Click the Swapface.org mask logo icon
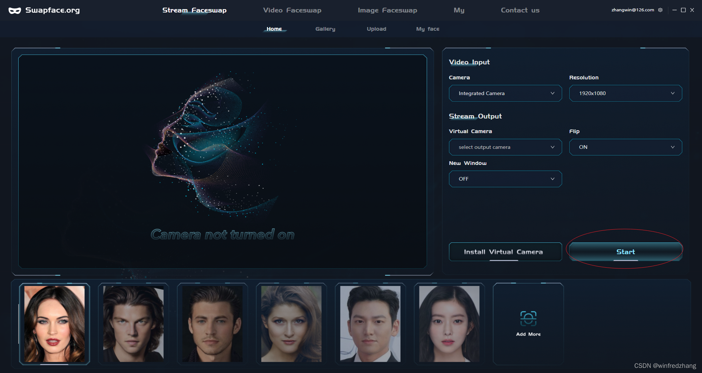Screen dimensions: 702x373 point(15,11)
